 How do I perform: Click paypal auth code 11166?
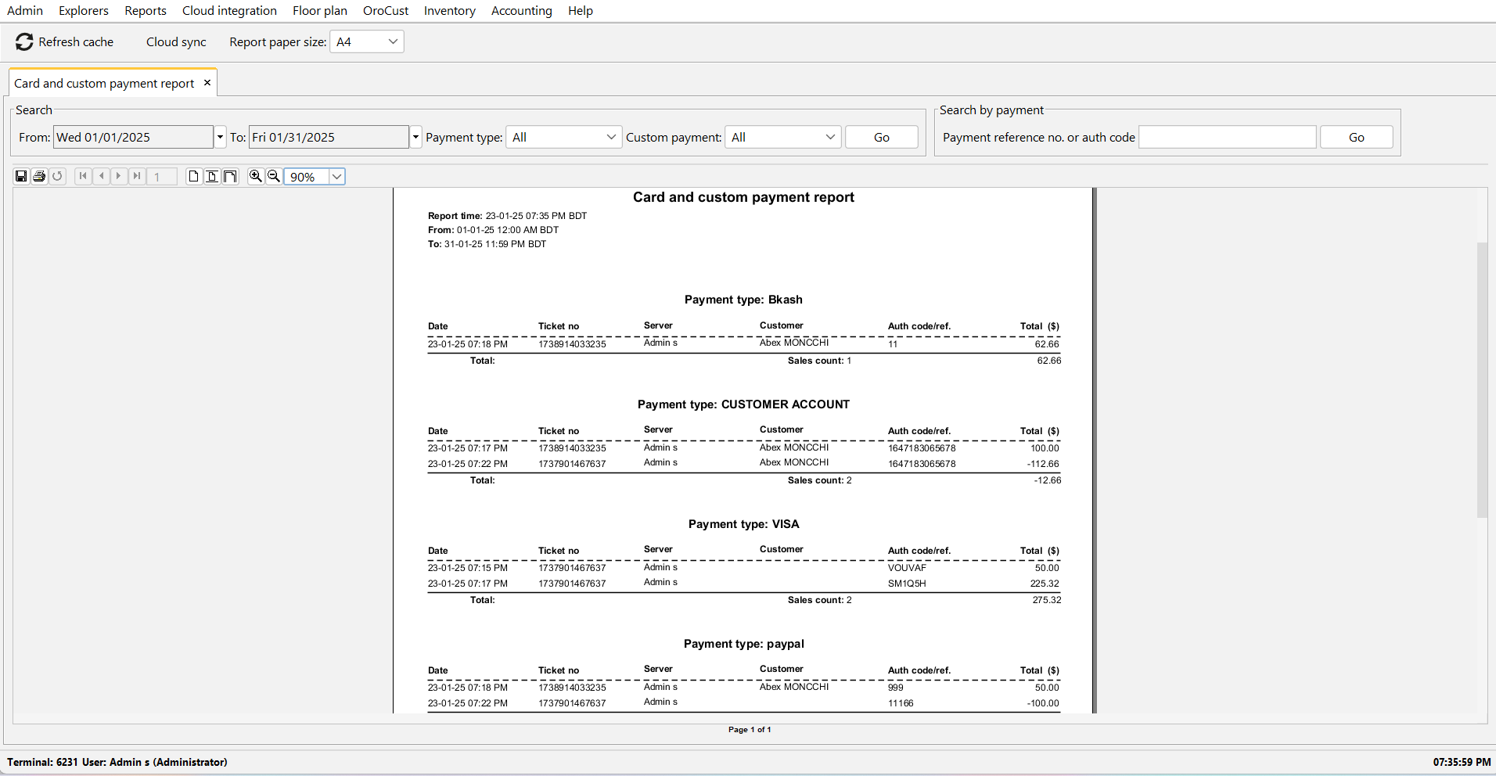click(x=901, y=703)
